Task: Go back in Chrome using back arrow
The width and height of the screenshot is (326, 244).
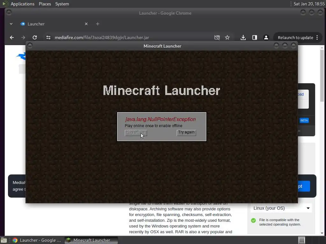Action: click(12, 37)
